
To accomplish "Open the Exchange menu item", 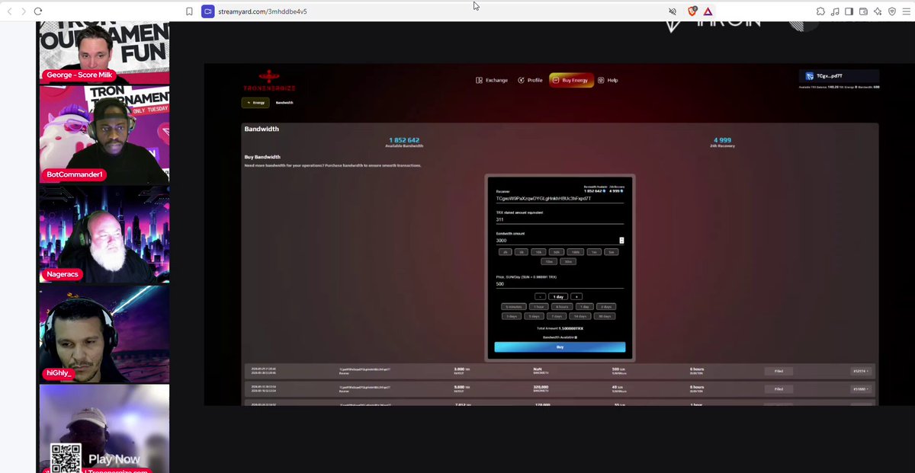I will [492, 80].
